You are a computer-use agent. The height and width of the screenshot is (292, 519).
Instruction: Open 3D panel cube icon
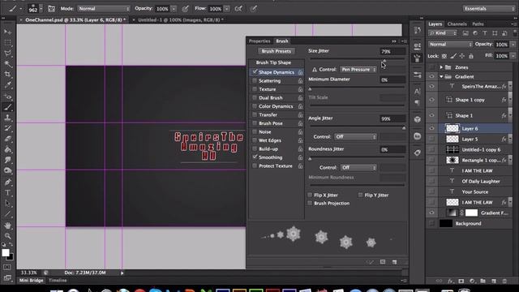[x=418, y=119]
